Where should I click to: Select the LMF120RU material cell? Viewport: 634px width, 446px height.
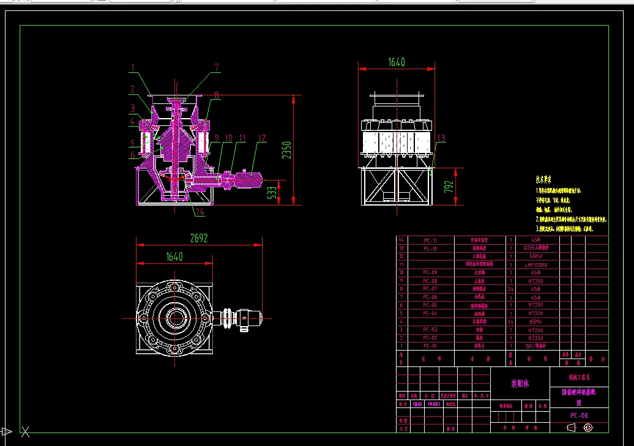[535, 265]
